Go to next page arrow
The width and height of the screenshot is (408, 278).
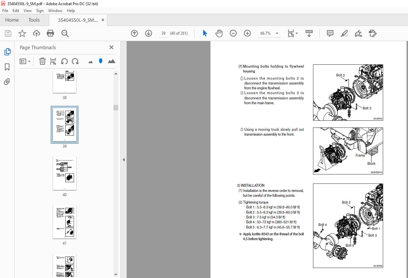pyautogui.click(x=149, y=33)
